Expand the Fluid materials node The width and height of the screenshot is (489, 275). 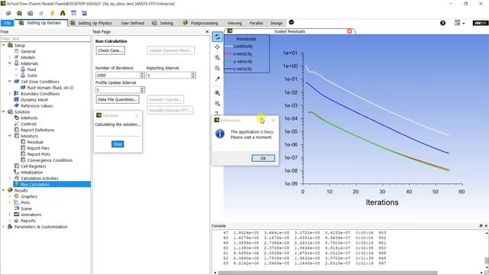pos(16,70)
